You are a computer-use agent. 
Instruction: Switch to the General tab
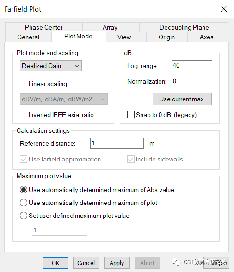[28, 37]
